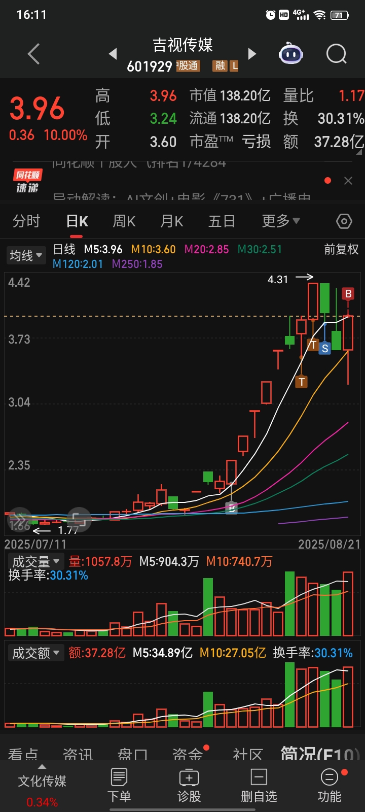
Task: Open 均线 indicator dropdown
Action: [x=25, y=255]
